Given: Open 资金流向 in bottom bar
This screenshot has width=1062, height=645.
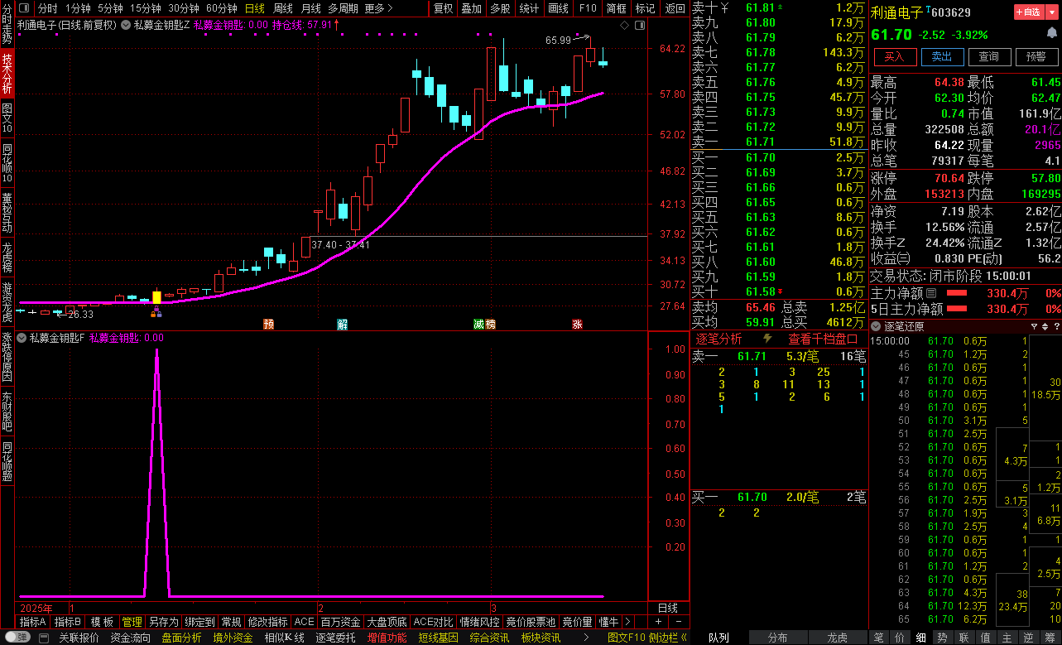Looking at the screenshot, I should click(x=131, y=638).
